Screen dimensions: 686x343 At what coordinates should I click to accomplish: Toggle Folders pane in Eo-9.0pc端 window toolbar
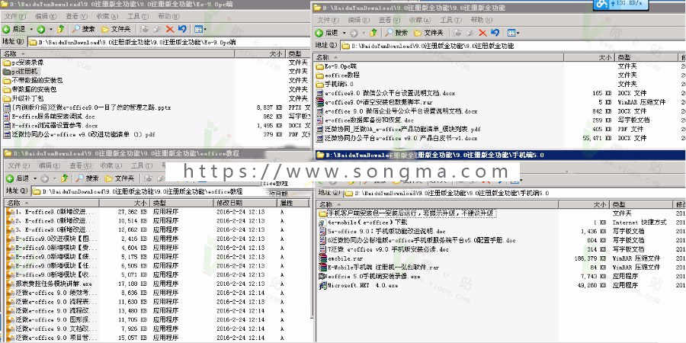pyautogui.click(x=116, y=29)
